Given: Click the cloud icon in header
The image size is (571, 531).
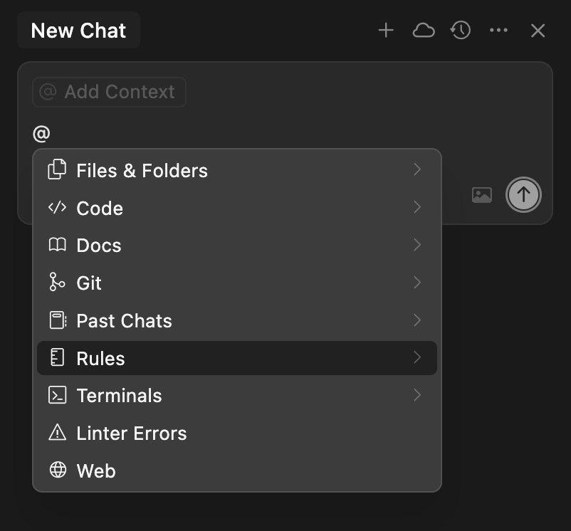Looking at the screenshot, I should tap(424, 31).
